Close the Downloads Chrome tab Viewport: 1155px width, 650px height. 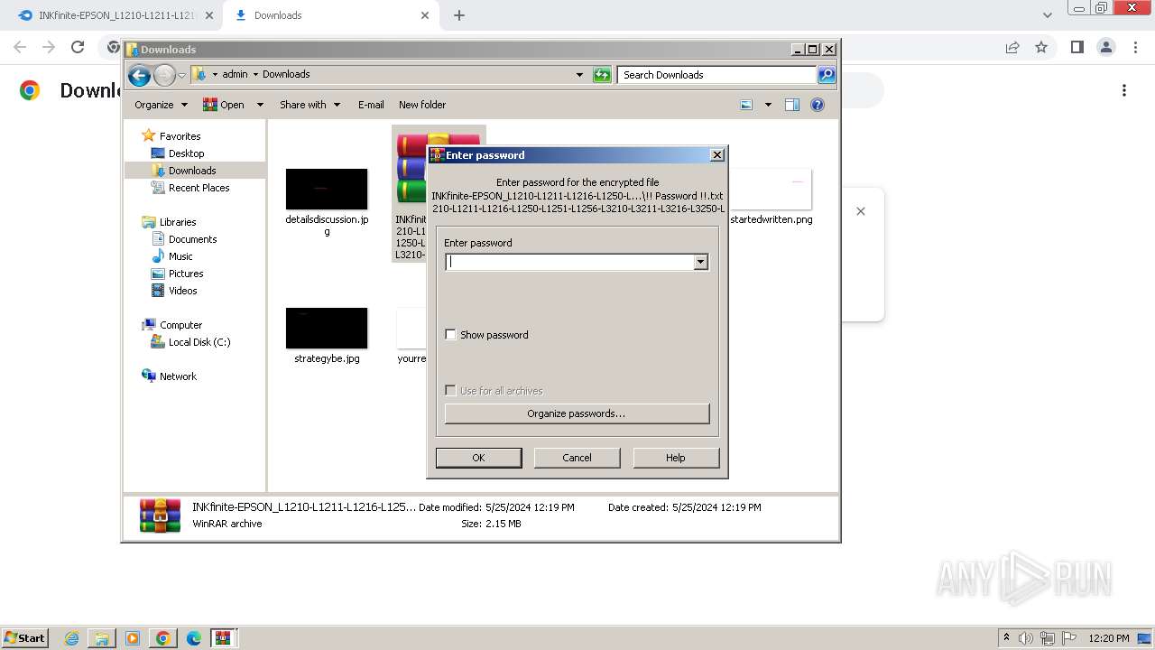point(425,15)
